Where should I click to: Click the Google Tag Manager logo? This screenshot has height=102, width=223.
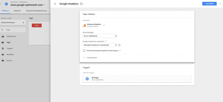click(6, 4)
